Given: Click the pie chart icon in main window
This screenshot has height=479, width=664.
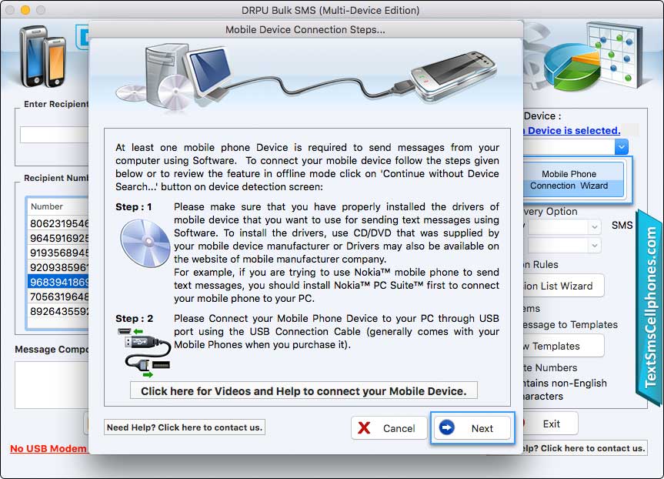Looking at the screenshot, I should pos(571,69).
